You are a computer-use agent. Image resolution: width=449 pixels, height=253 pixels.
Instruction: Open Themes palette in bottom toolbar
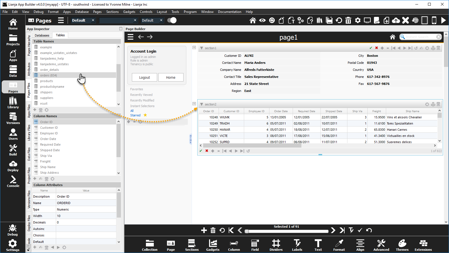click(x=402, y=245)
